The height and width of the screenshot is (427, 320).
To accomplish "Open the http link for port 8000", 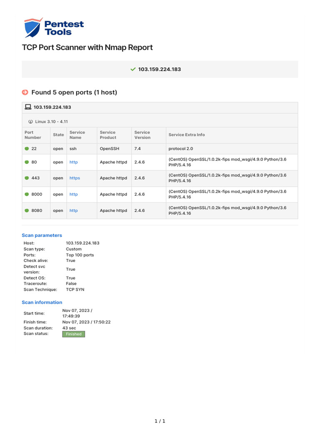I will (73, 194).
